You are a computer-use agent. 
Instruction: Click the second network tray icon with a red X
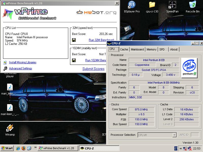click(190, 148)
